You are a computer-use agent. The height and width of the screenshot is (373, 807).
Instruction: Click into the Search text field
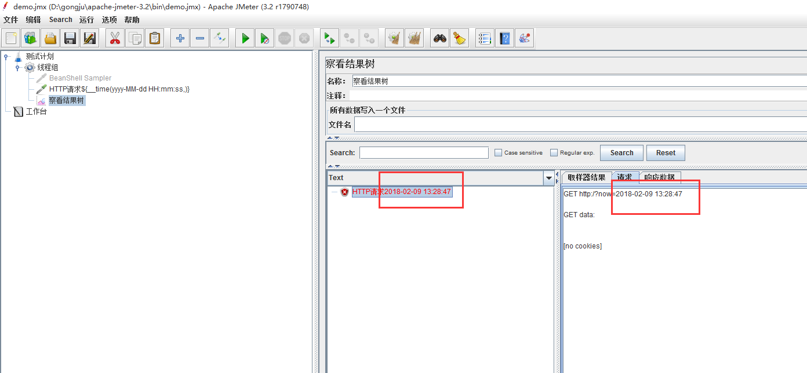point(424,153)
